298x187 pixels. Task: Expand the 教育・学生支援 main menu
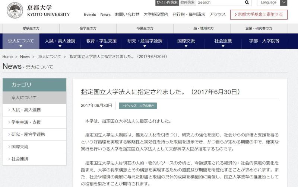click(x=101, y=41)
